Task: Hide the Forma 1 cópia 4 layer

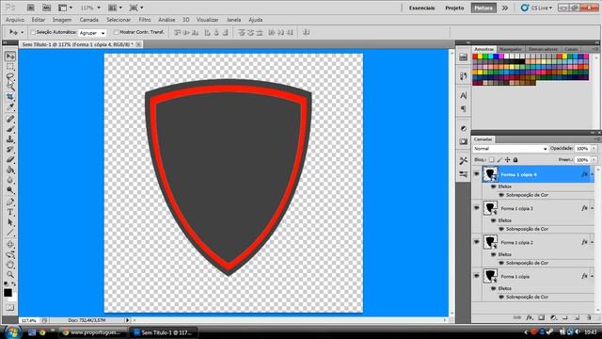Action: pos(477,174)
